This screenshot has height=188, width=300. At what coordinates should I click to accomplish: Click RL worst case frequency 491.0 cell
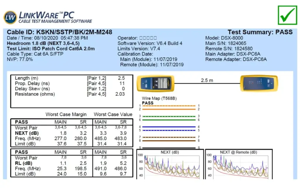tap(100, 169)
